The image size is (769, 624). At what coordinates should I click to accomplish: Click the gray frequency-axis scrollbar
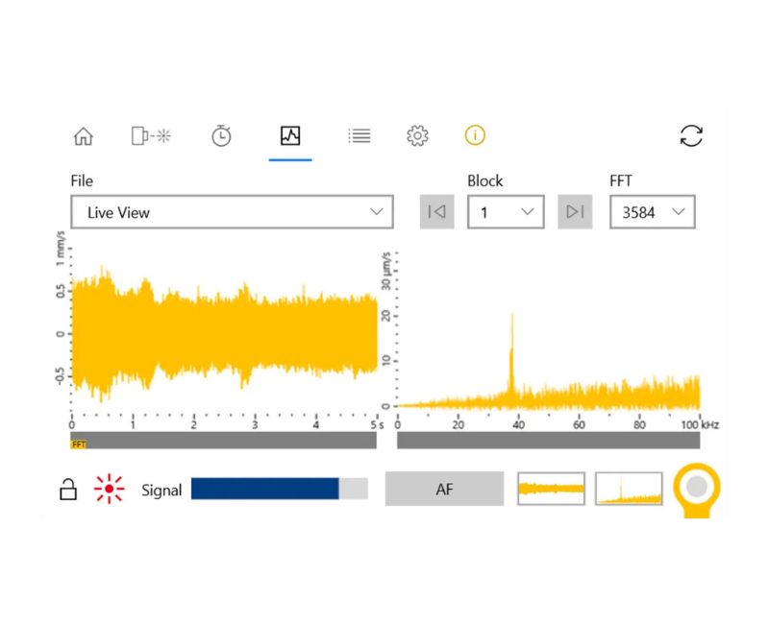pyautogui.click(x=548, y=441)
